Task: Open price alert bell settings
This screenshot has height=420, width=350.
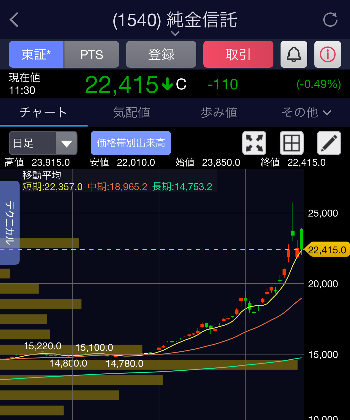Action: click(294, 54)
